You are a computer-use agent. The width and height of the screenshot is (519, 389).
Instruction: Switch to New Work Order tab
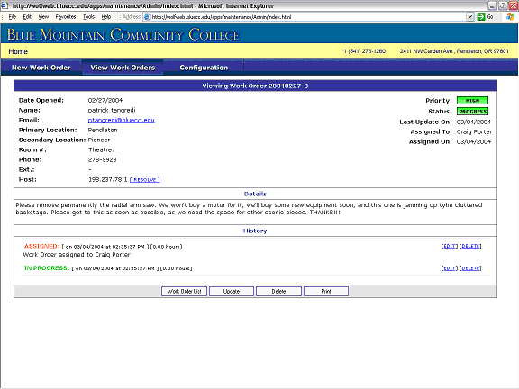pyautogui.click(x=41, y=68)
